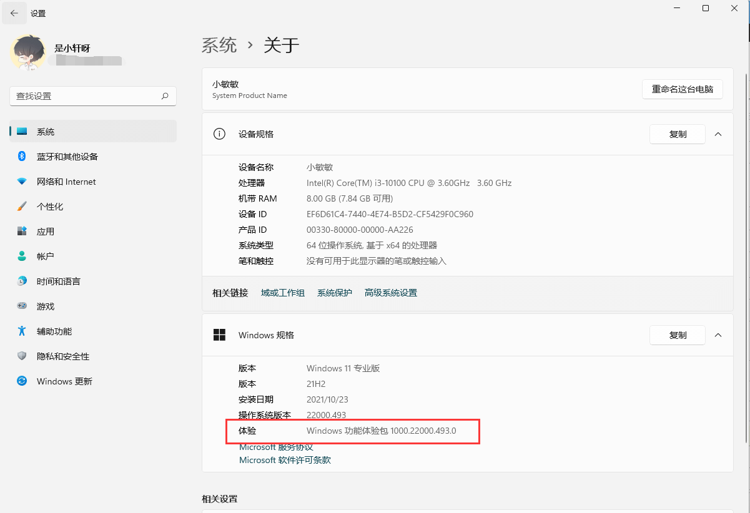Open 隐私和安全性 via the shield icon

(x=22, y=356)
